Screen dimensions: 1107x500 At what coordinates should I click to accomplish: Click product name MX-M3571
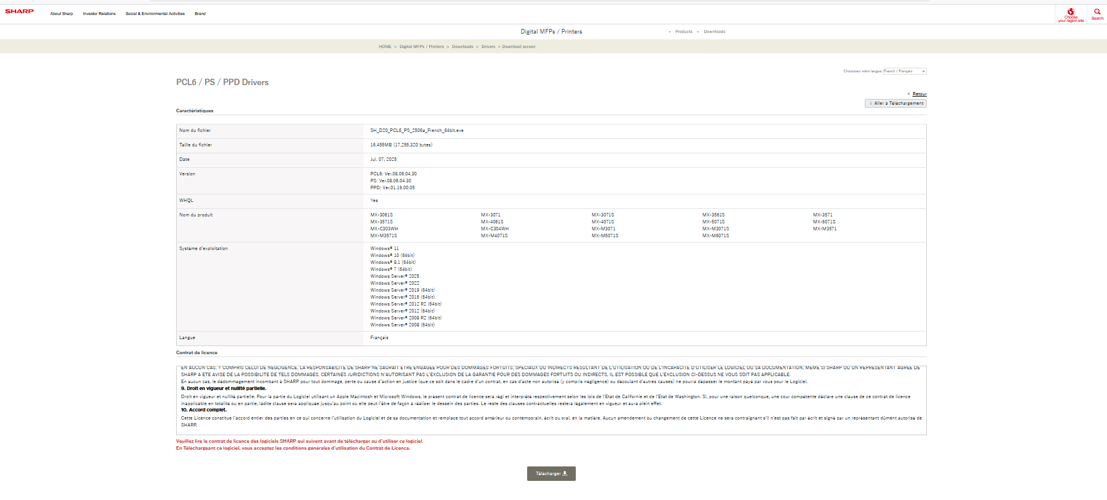[x=824, y=229]
